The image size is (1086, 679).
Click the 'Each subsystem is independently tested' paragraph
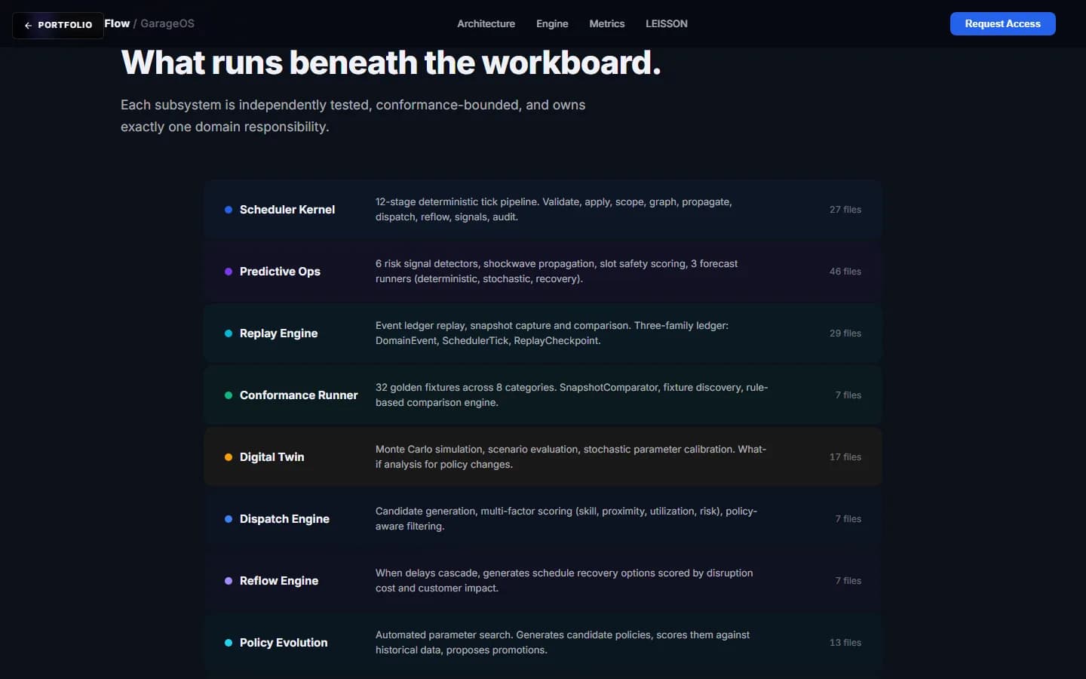click(x=353, y=115)
